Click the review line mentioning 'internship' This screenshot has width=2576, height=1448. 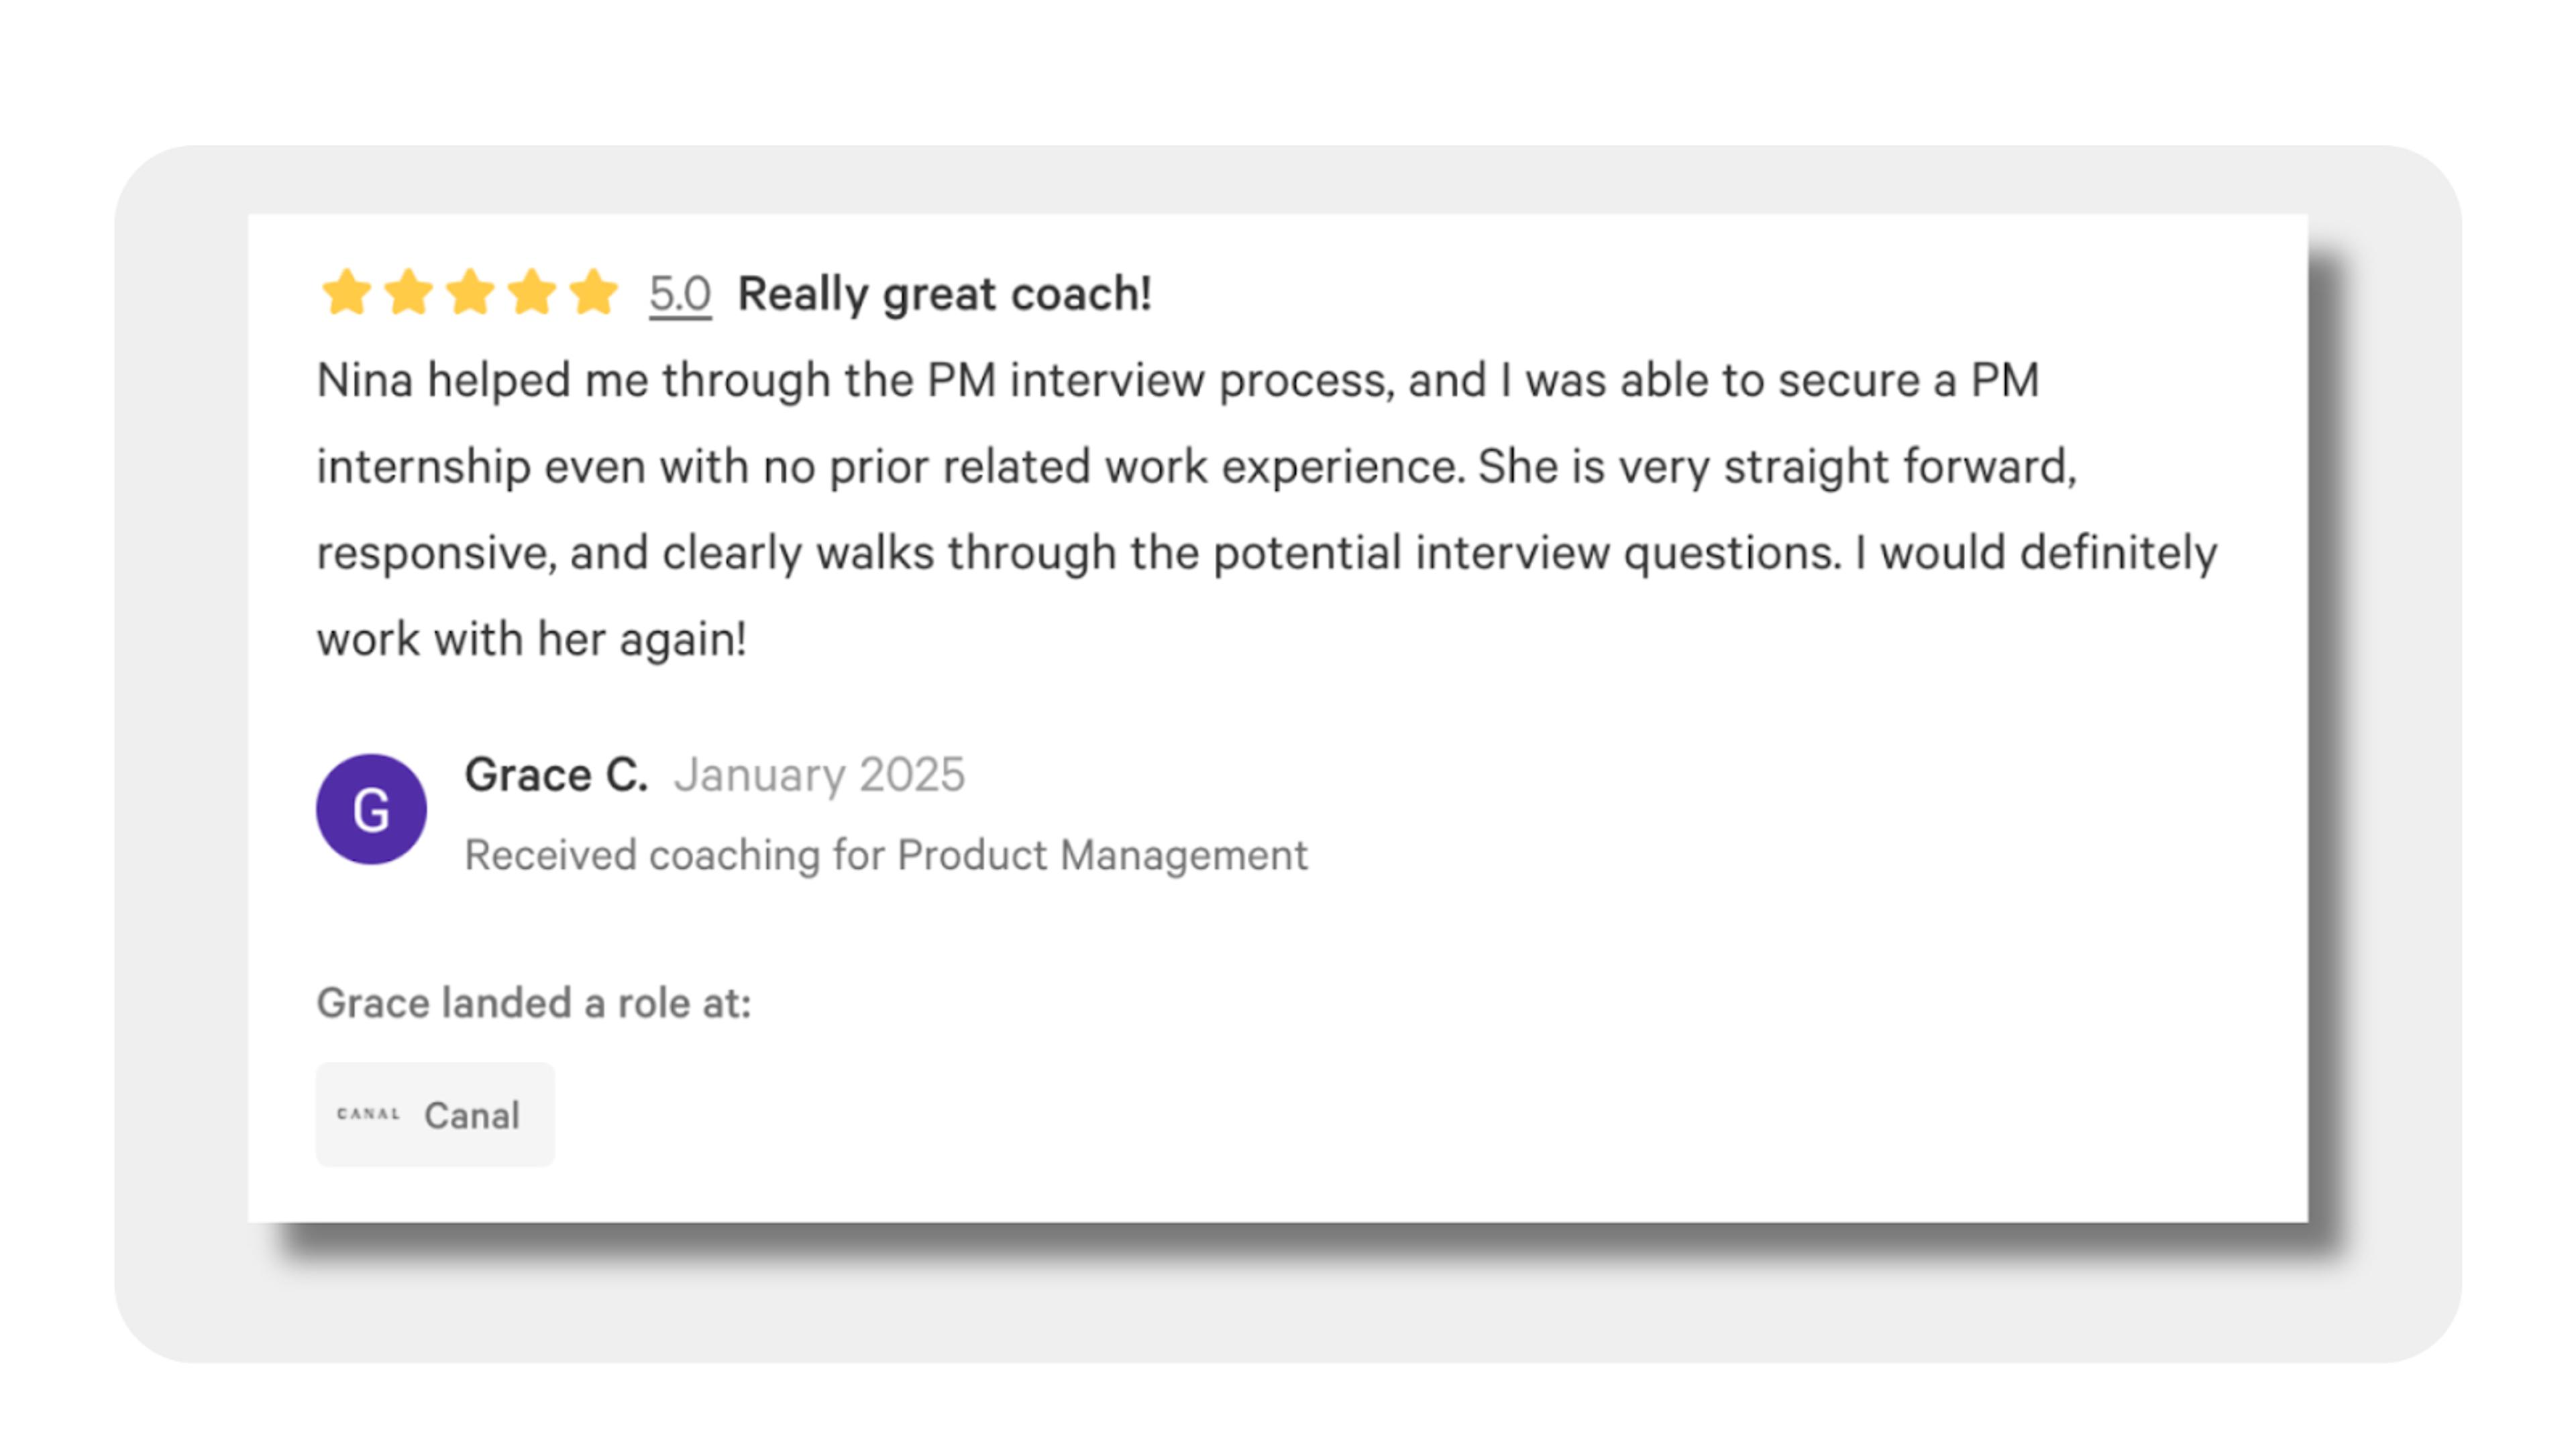pyautogui.click(x=1197, y=467)
